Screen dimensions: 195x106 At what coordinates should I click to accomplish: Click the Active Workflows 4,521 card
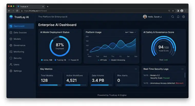coord(76,79)
